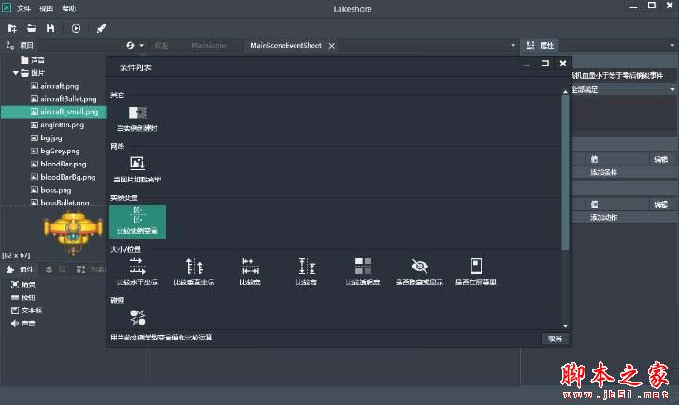Open the 全部满足 combo box dropdown
The image size is (679, 405).
[x=672, y=89]
